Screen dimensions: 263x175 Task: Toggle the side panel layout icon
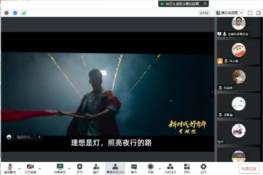[x=258, y=13]
